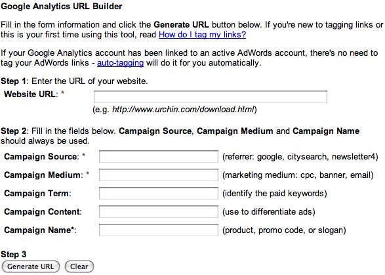Click the Campaign Name label
The width and height of the screenshot is (385, 275).
point(40,230)
